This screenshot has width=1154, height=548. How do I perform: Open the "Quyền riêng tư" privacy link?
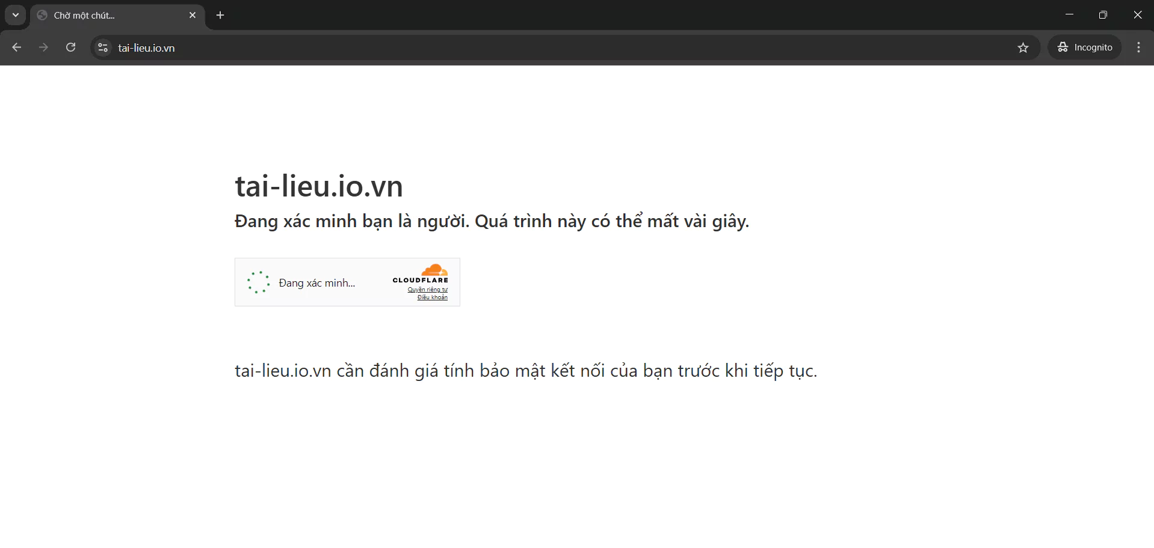pos(427,290)
